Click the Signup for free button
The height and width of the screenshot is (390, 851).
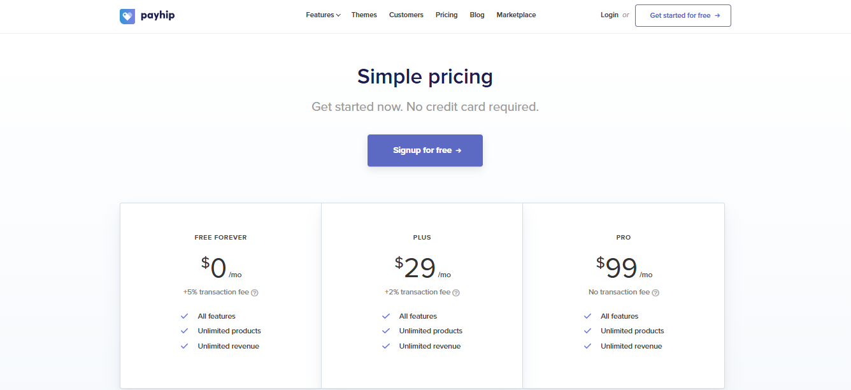pos(425,150)
